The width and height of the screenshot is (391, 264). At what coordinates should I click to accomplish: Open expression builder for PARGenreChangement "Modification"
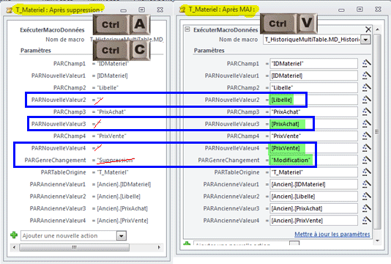pyautogui.click(x=366, y=160)
